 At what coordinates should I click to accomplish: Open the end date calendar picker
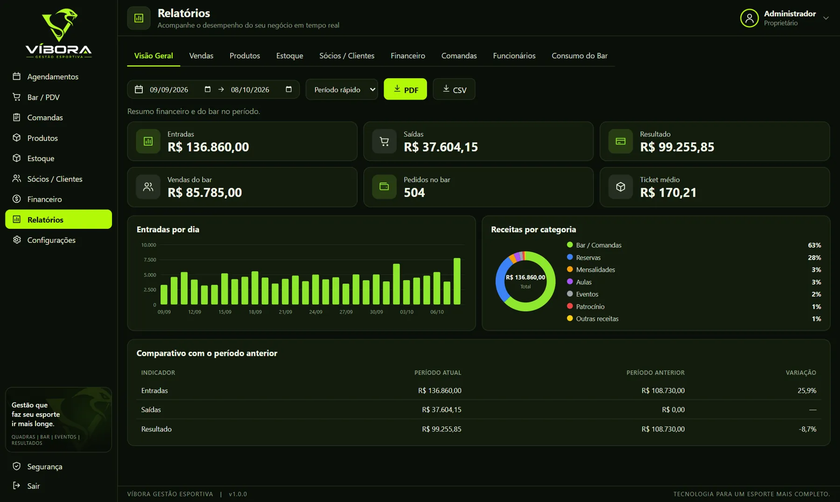pyautogui.click(x=289, y=89)
